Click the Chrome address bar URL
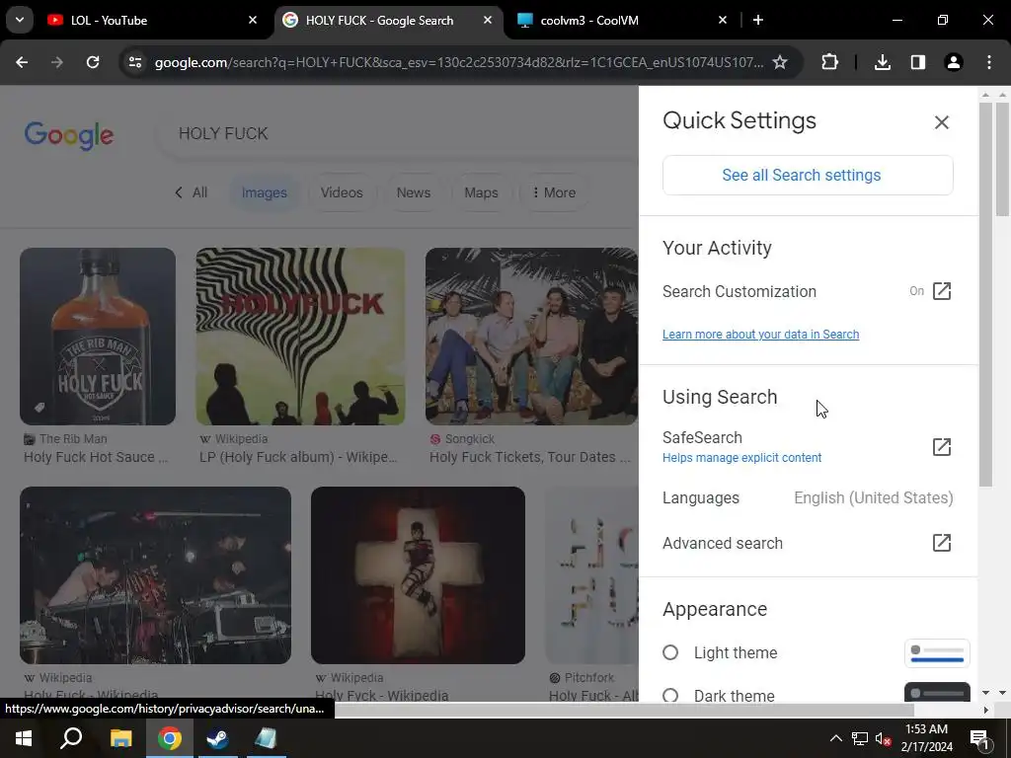The height and width of the screenshot is (758, 1011). [x=458, y=62]
